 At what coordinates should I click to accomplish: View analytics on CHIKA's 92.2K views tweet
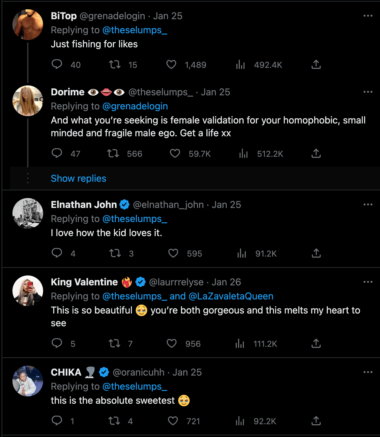240,421
